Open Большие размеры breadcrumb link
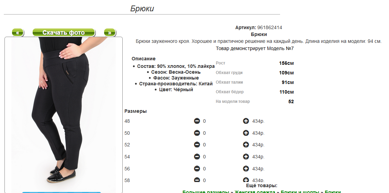 pos(205,192)
